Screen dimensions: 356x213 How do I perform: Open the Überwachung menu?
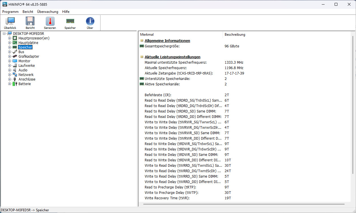tap(48, 12)
